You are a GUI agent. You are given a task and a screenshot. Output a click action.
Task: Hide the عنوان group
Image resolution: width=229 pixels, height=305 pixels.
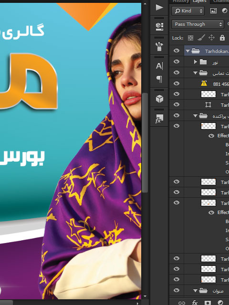click(177, 290)
